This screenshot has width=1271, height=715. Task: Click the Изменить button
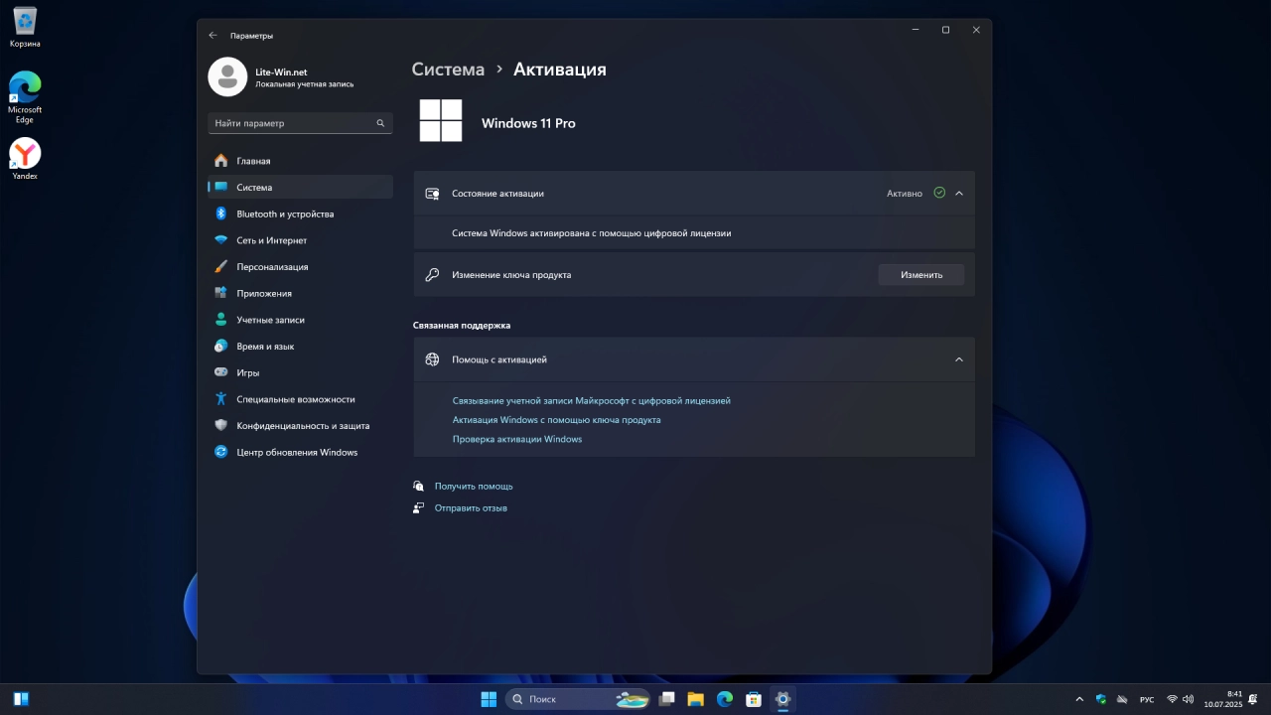(921, 274)
